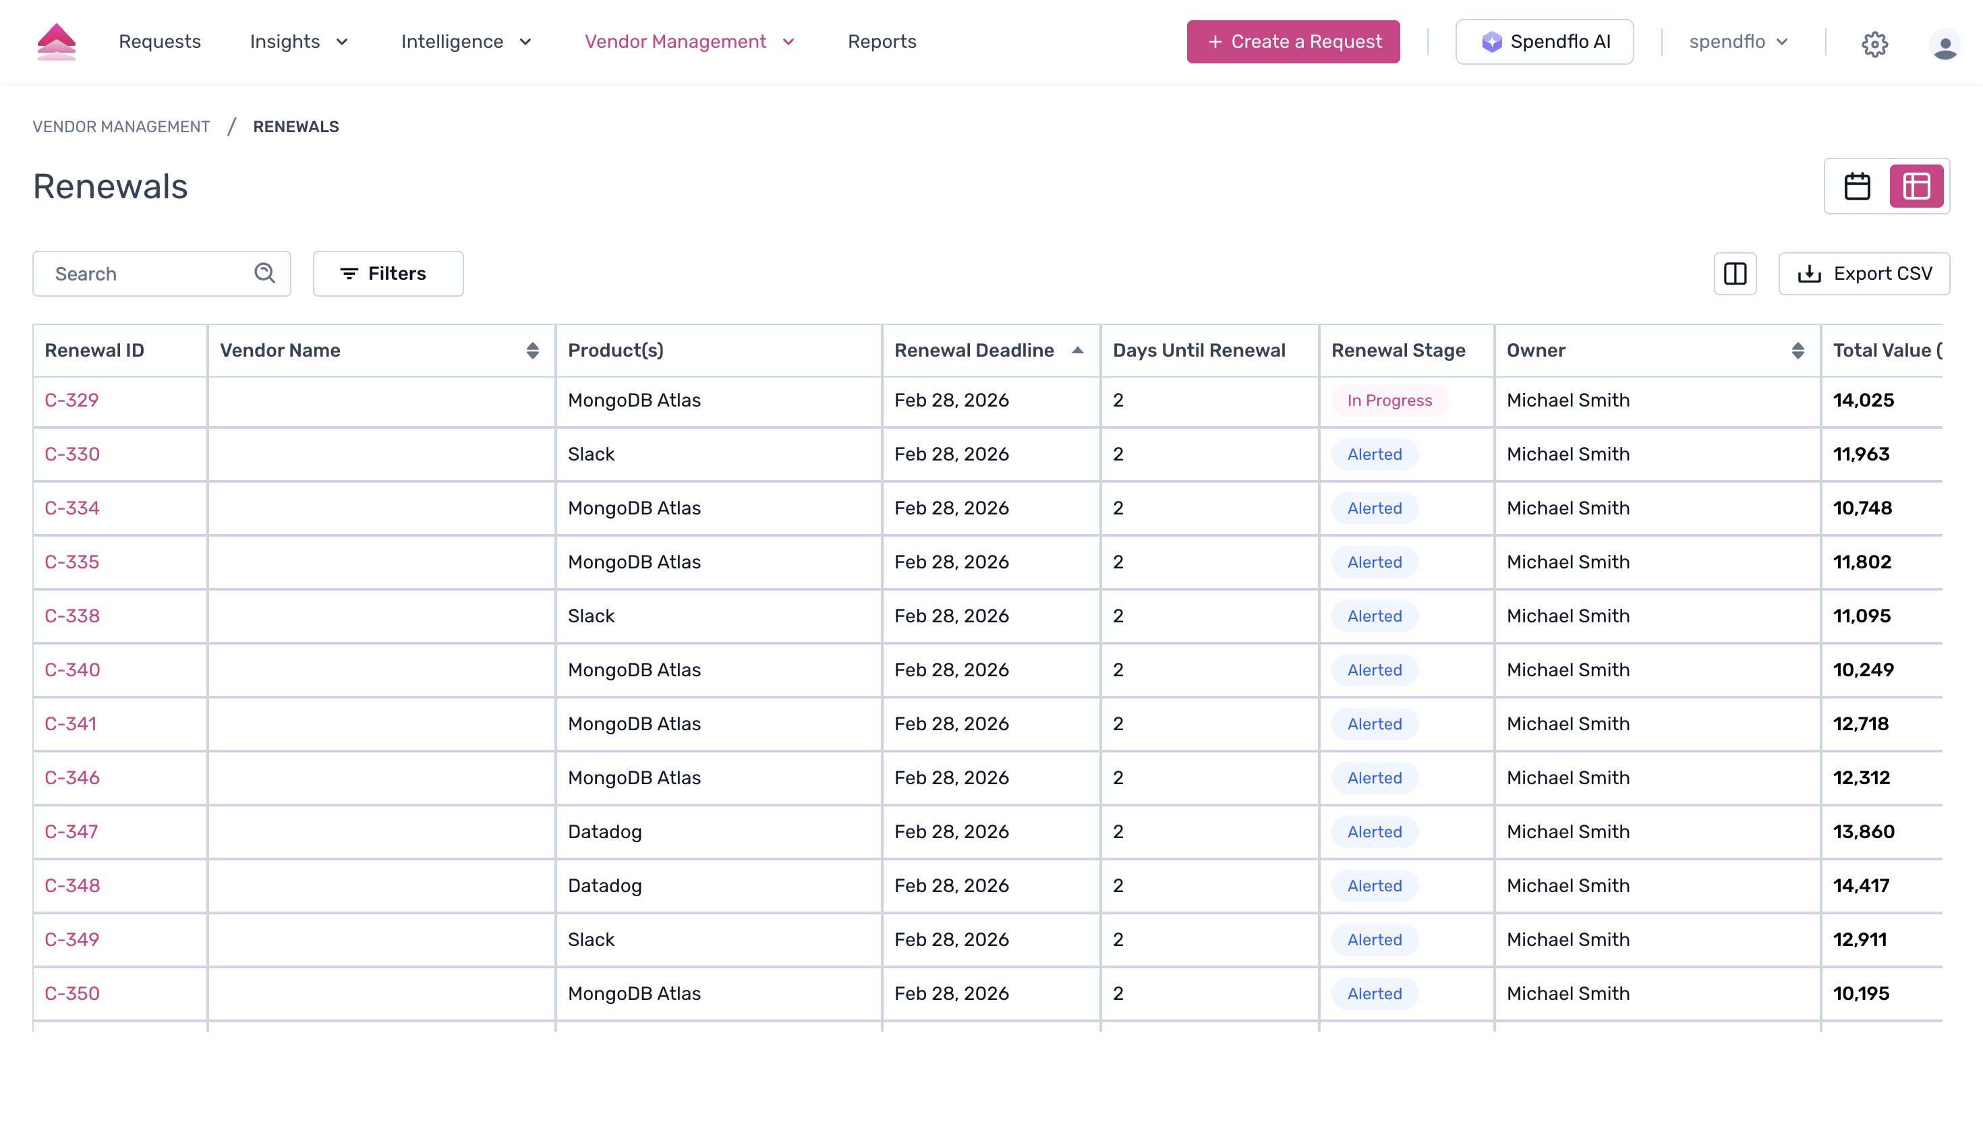Viewport: 1983px width, 1126px height.
Task: Click the Export CSV download icon
Action: 1810,273
